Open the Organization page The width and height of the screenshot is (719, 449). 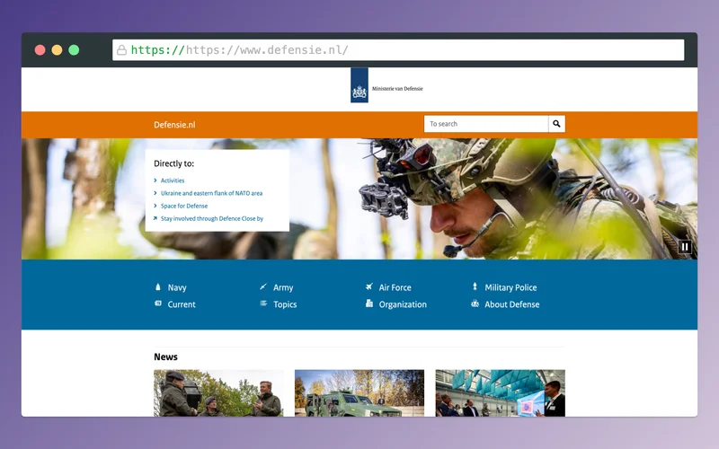(403, 304)
